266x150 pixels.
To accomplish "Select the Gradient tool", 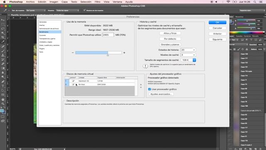I will click(x=3, y=68).
